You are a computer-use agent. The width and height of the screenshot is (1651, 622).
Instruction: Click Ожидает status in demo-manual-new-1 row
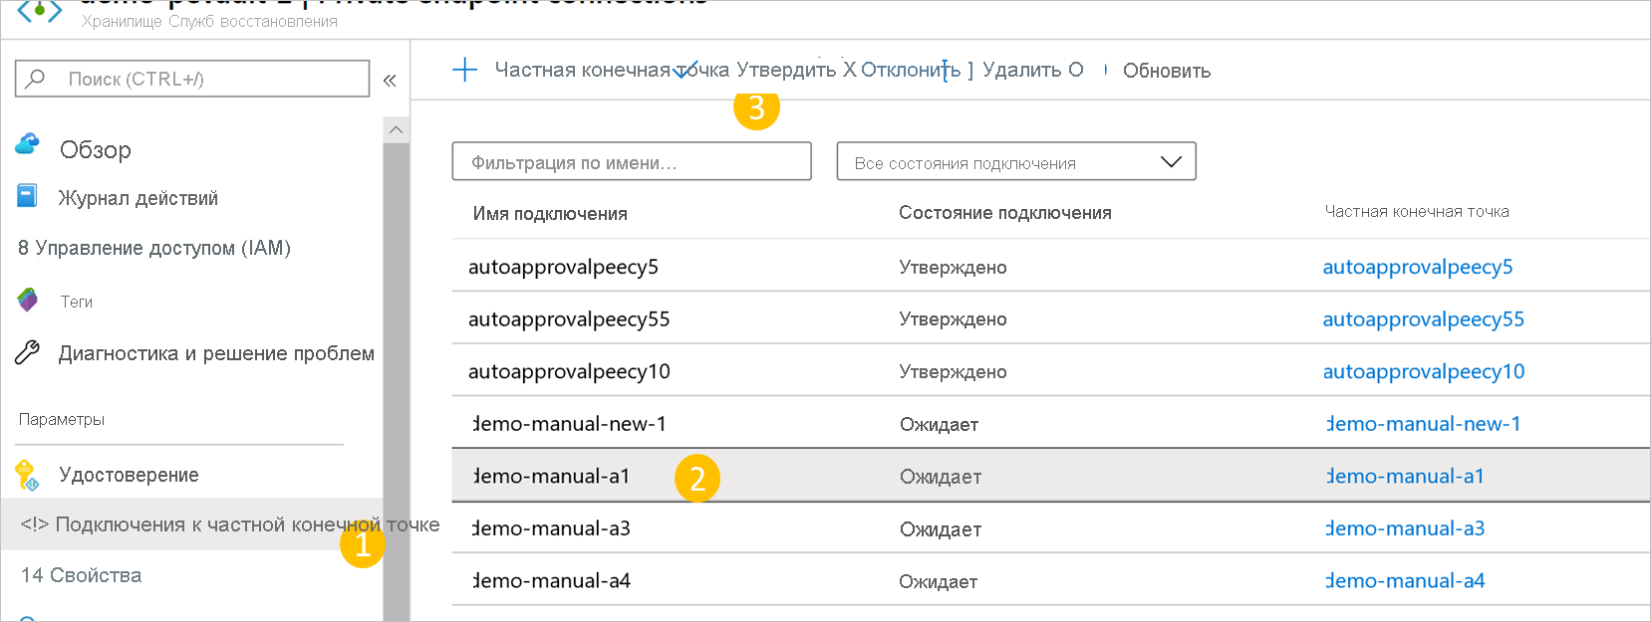point(939,424)
